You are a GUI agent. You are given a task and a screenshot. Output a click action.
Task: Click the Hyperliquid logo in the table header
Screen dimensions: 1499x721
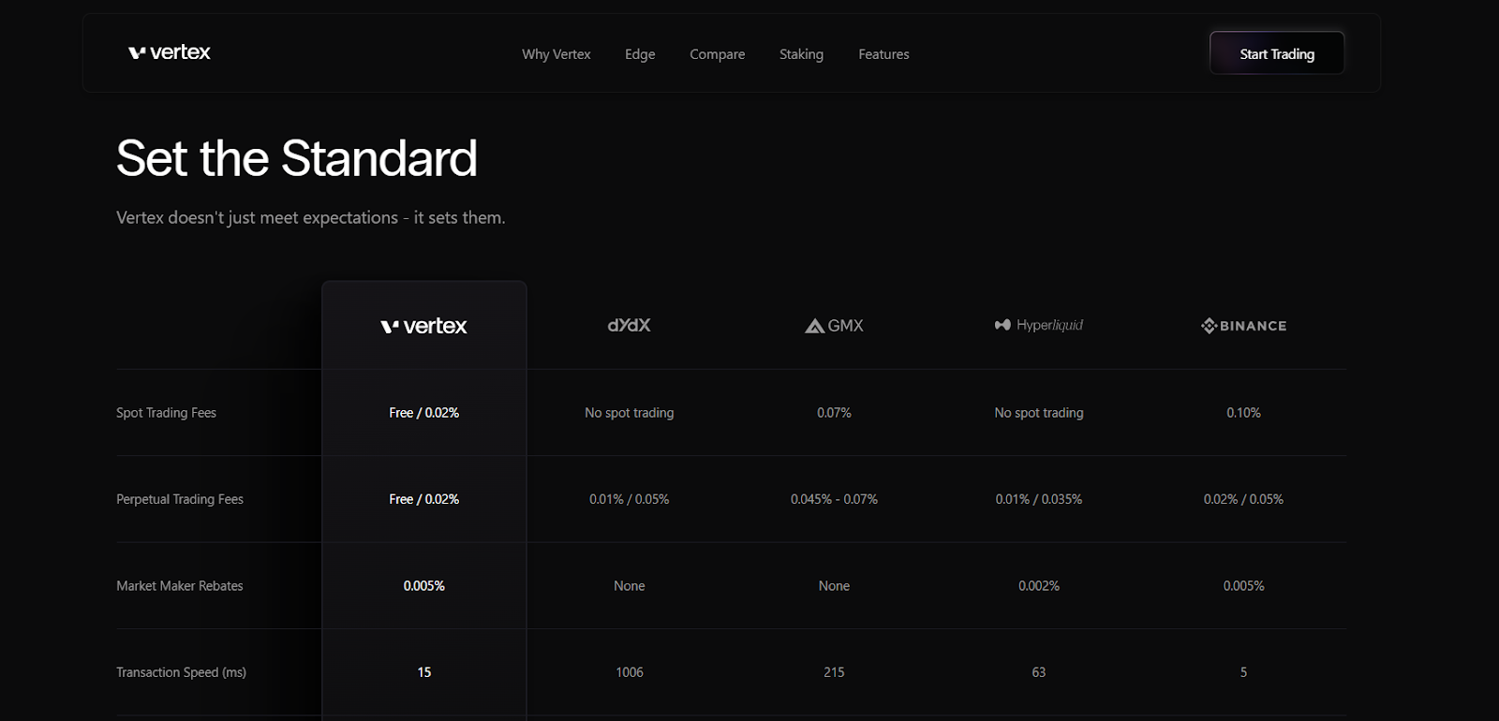(x=1039, y=325)
